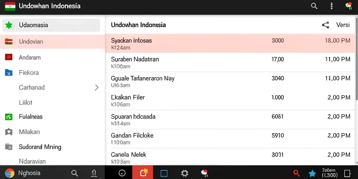Open the three-dot overflow menu
Image resolution: width=358 pixels, height=179 pixels.
(331, 6)
